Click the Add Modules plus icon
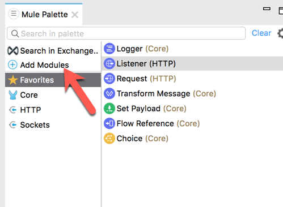The image size is (283, 207). [12, 65]
